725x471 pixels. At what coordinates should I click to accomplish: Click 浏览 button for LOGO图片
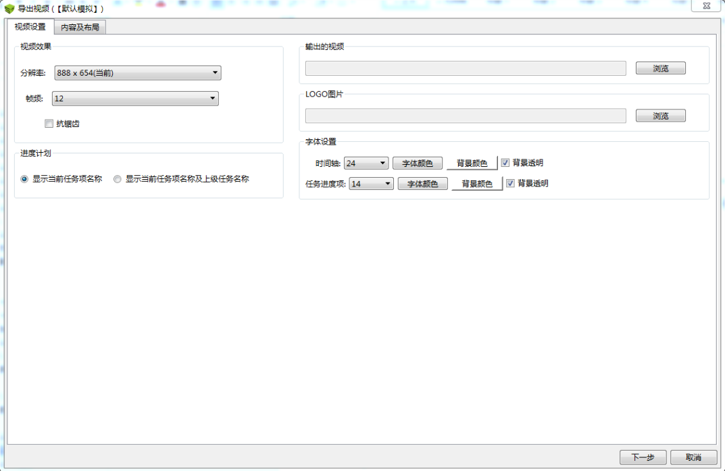660,116
